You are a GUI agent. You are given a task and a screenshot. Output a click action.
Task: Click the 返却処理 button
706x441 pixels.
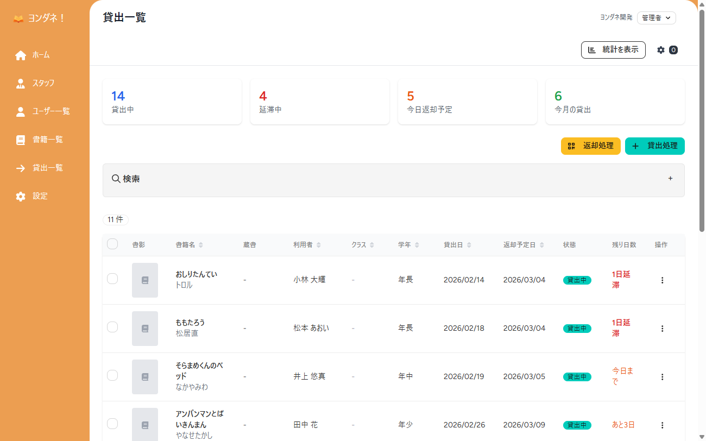(x=590, y=146)
